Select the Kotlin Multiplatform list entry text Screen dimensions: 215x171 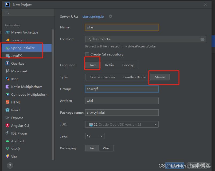click(27, 87)
